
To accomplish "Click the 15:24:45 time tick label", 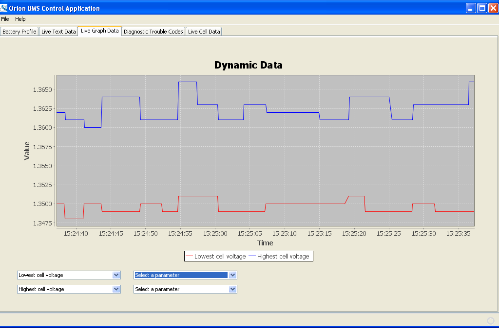I will [x=111, y=233].
